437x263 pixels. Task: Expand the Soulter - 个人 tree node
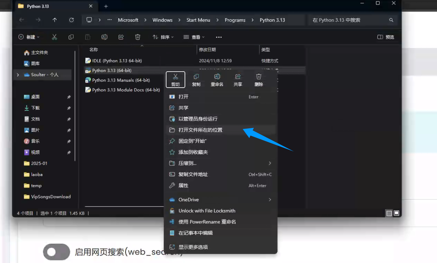18,75
